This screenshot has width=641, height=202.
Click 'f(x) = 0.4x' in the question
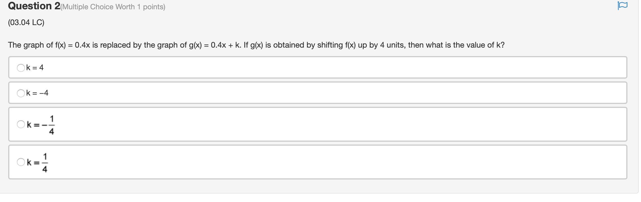click(x=72, y=45)
